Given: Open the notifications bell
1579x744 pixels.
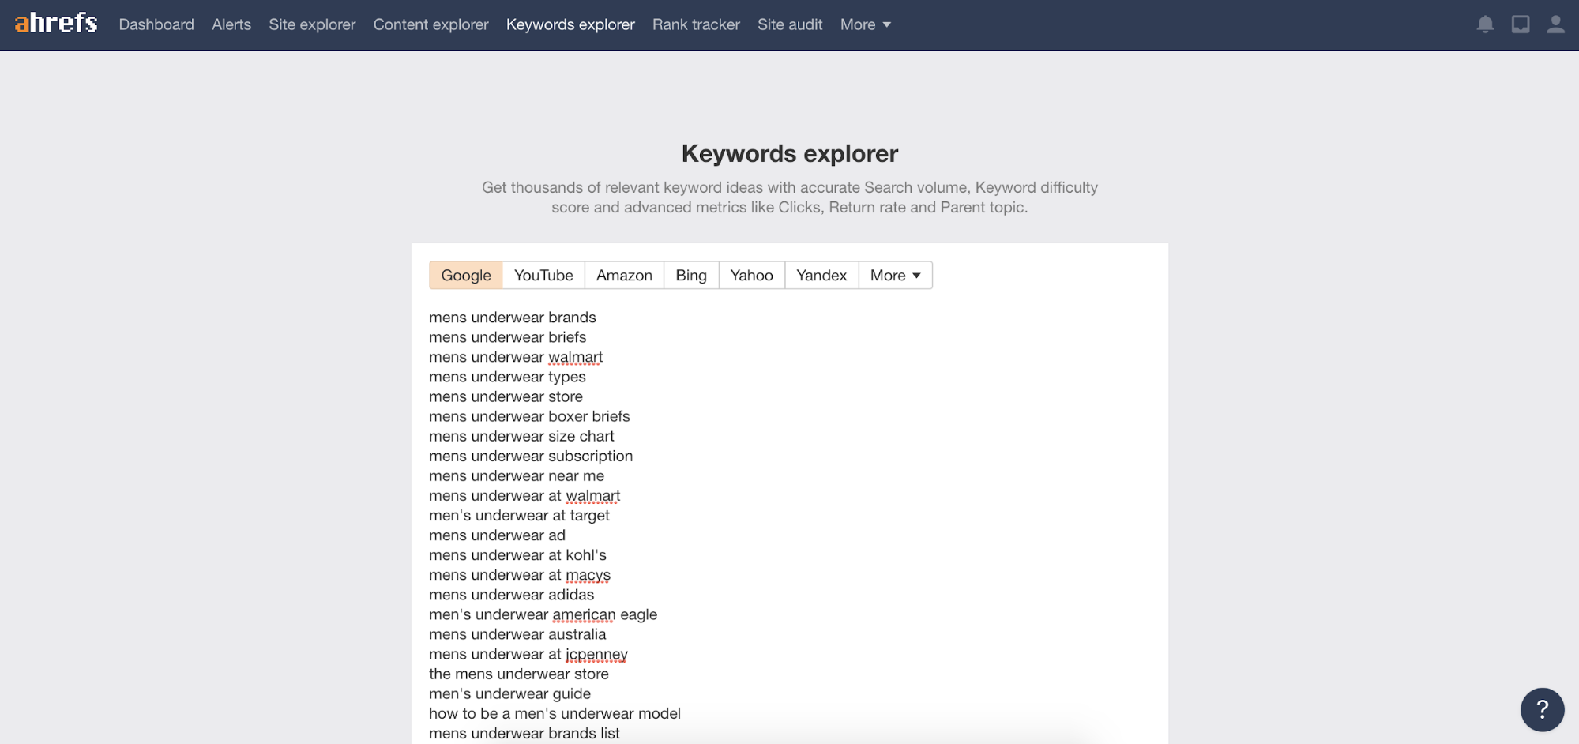Looking at the screenshot, I should (x=1485, y=24).
